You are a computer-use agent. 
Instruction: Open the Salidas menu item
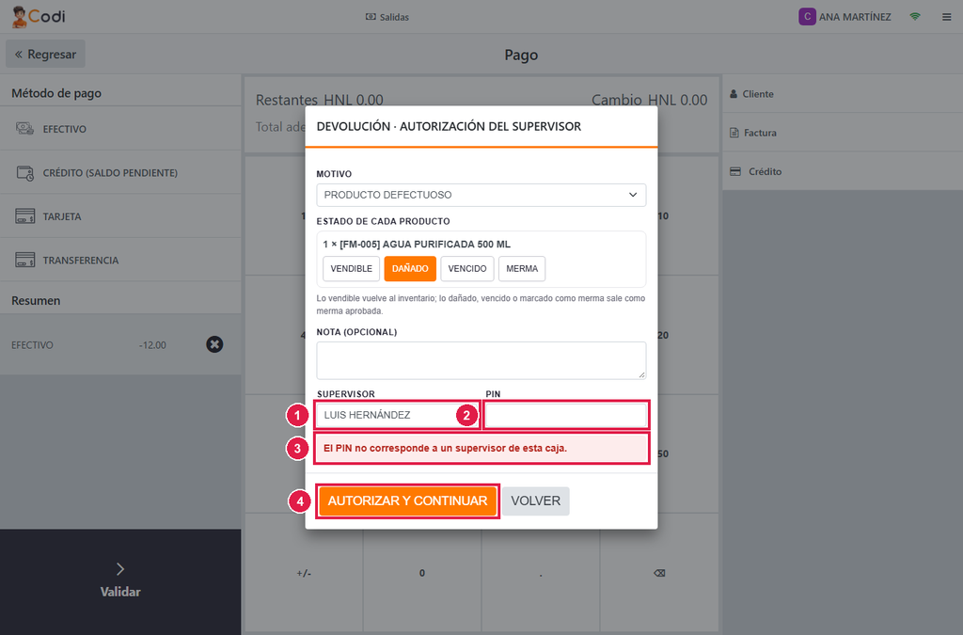coord(387,17)
